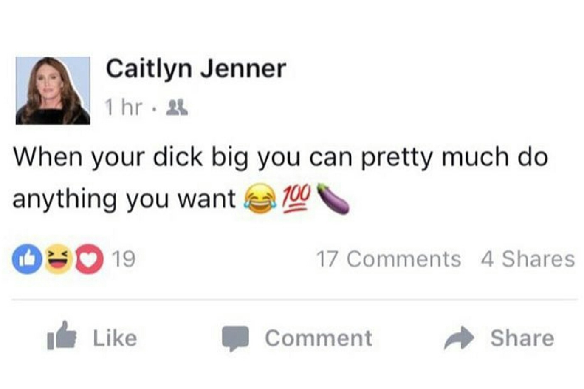Open the poster's profile picture
584x389 pixels.
53,90
